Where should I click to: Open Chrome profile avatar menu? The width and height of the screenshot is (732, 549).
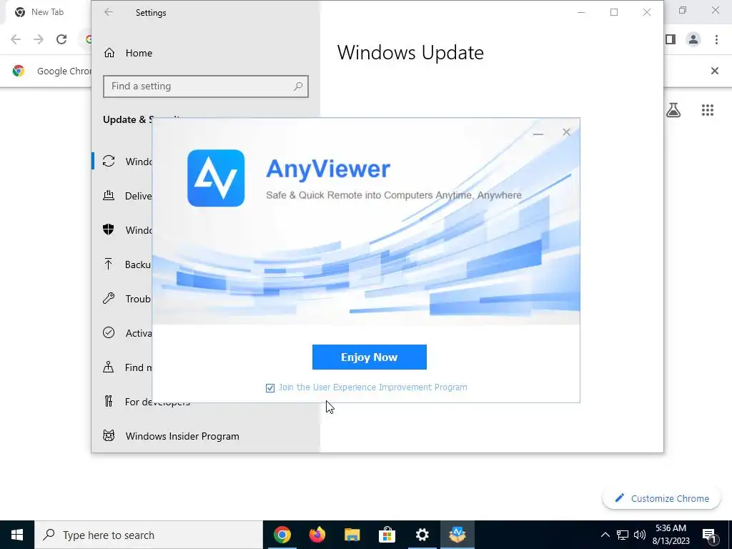[693, 39]
